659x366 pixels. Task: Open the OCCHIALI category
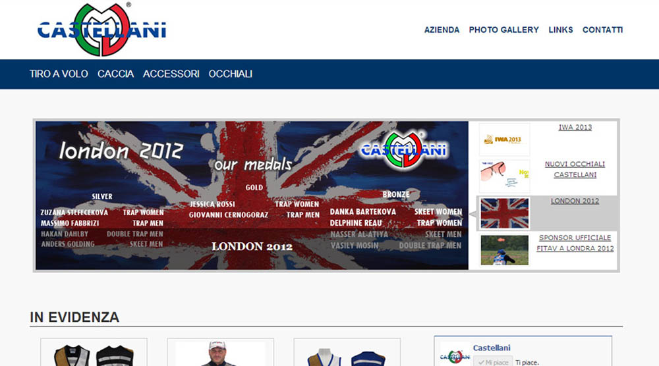pos(230,74)
